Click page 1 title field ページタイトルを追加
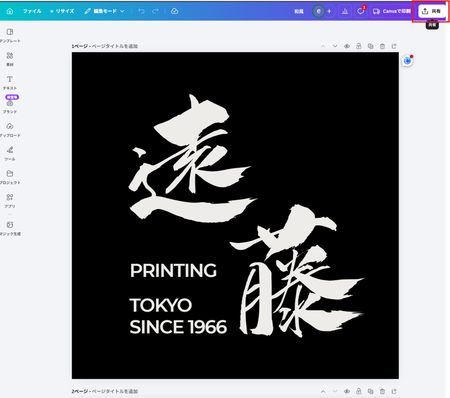450x398 pixels. [115, 46]
